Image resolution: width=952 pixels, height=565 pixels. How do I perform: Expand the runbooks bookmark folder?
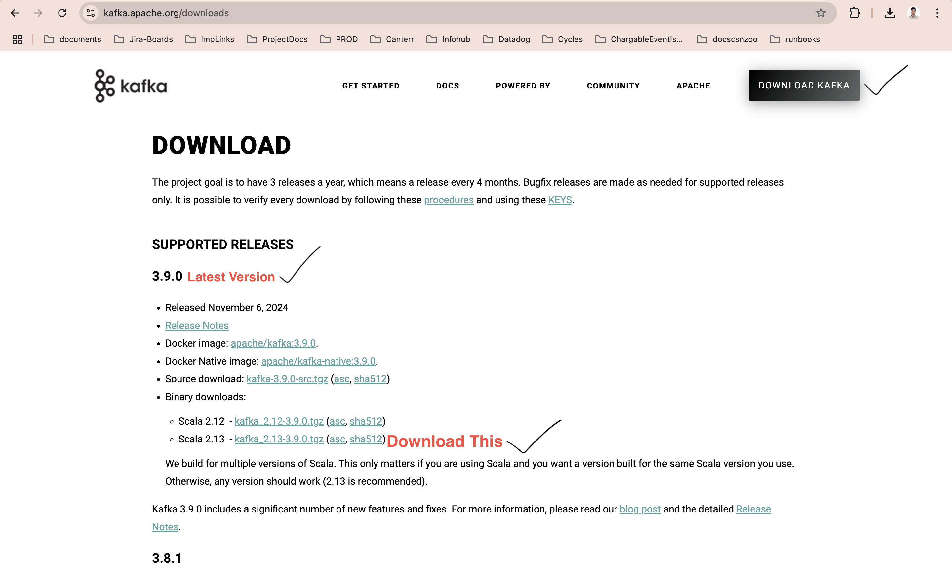tap(795, 39)
